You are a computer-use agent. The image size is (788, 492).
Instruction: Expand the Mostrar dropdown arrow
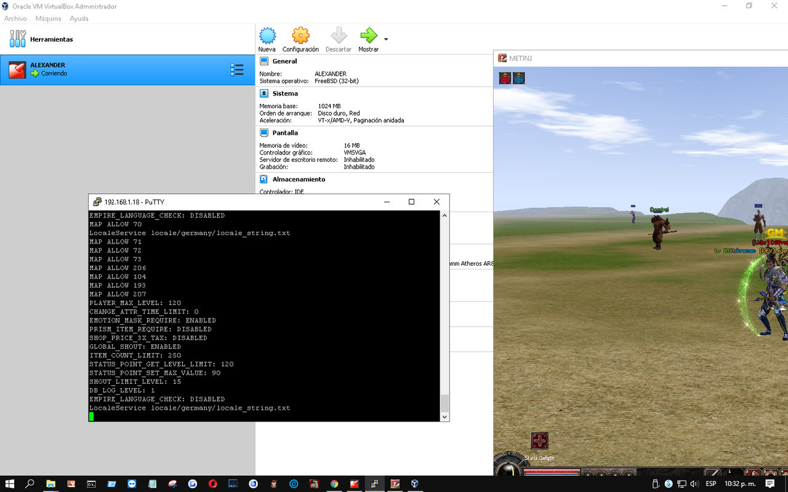[x=386, y=39]
